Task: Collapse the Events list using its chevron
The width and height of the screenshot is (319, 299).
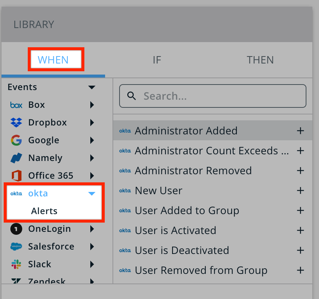Action: pyautogui.click(x=92, y=87)
